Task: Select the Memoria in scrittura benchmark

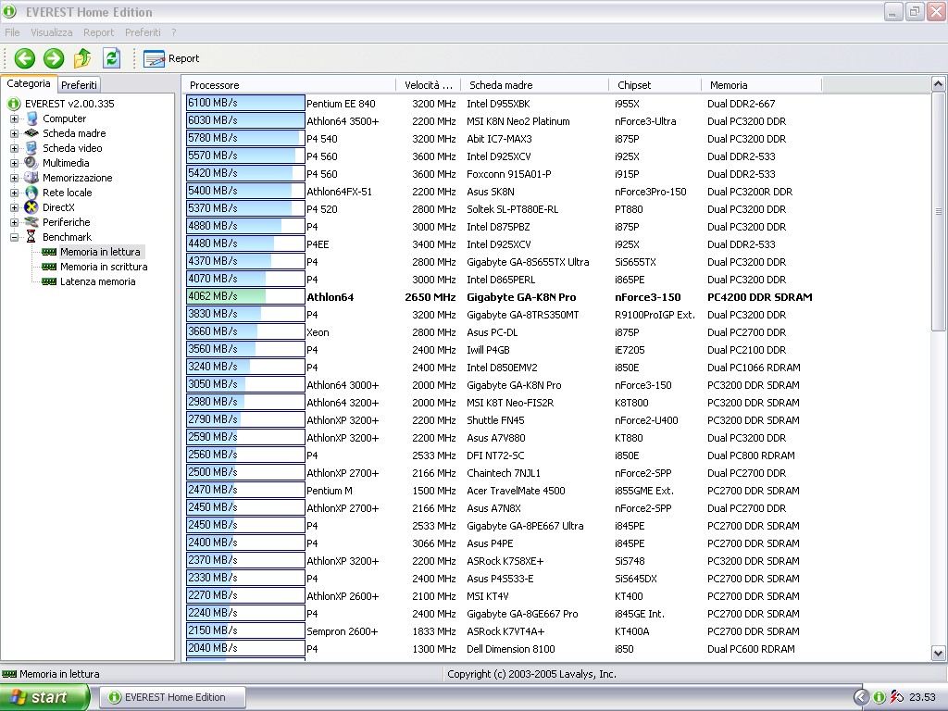Action: coord(104,267)
